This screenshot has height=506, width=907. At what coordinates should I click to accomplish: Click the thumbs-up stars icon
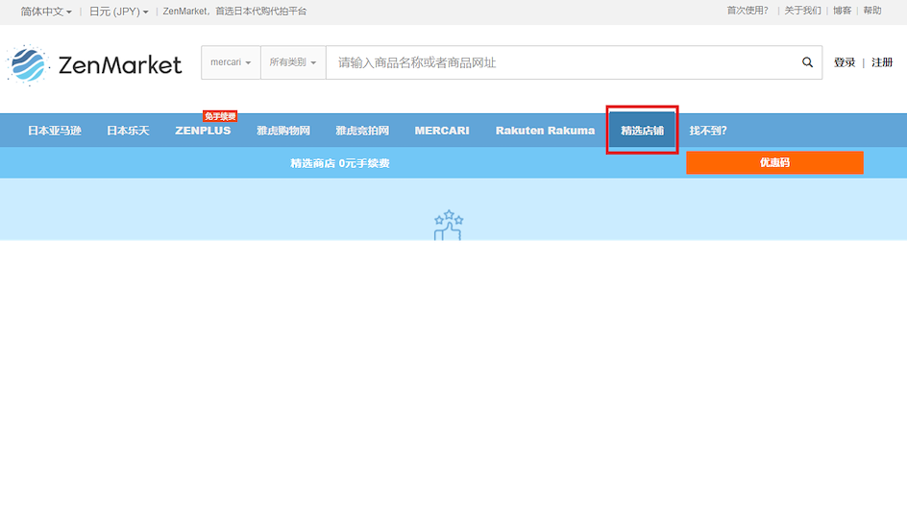click(449, 225)
